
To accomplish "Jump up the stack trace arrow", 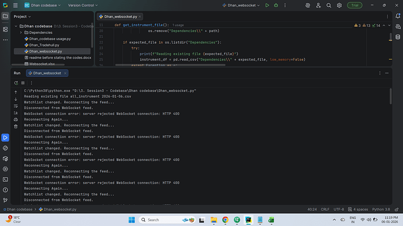I will tap(16, 92).
